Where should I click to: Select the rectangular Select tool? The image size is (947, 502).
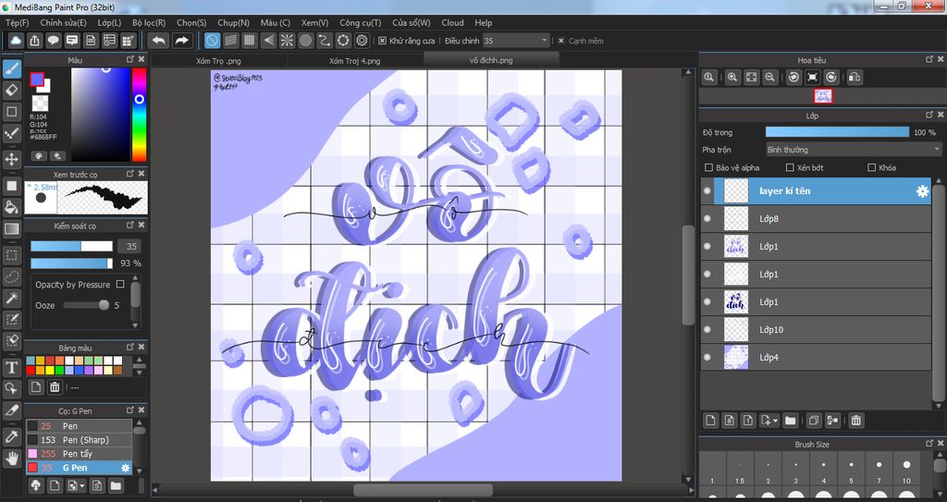11,254
